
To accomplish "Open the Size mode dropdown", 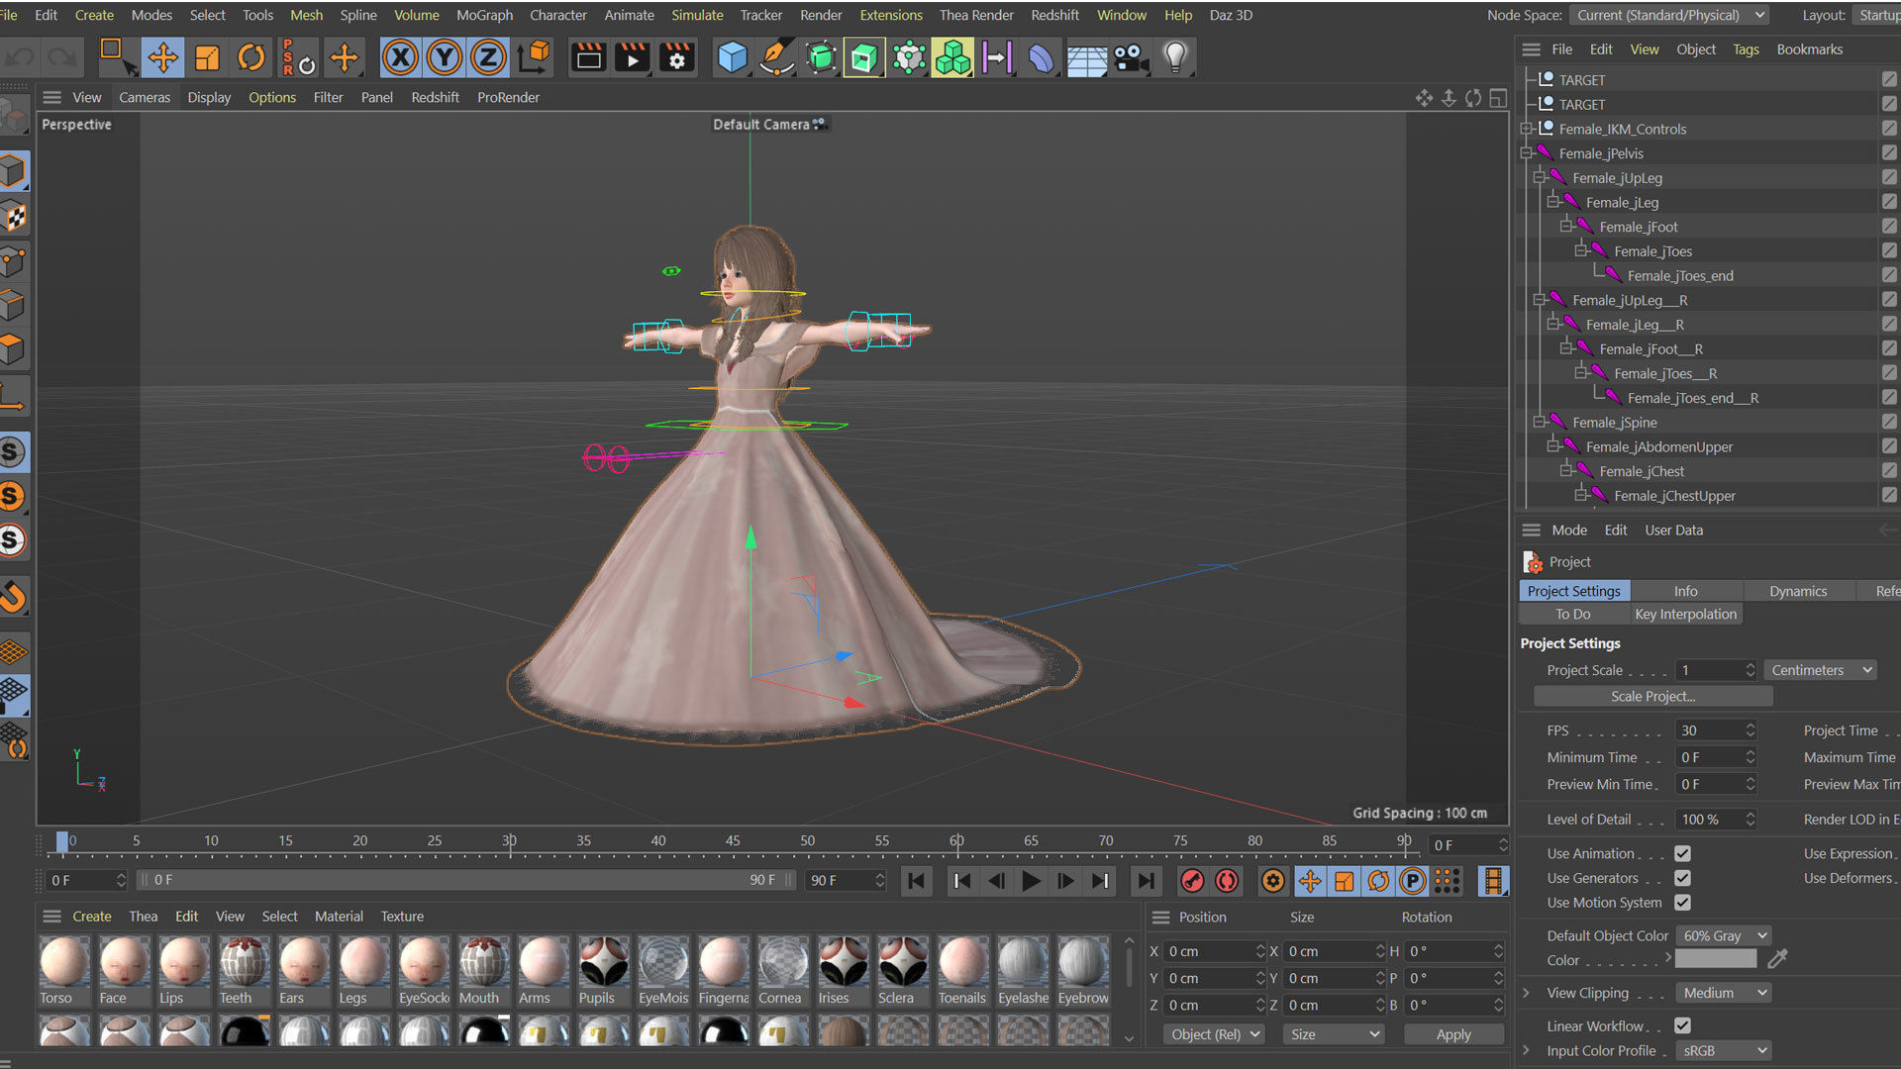I will tap(1335, 1034).
